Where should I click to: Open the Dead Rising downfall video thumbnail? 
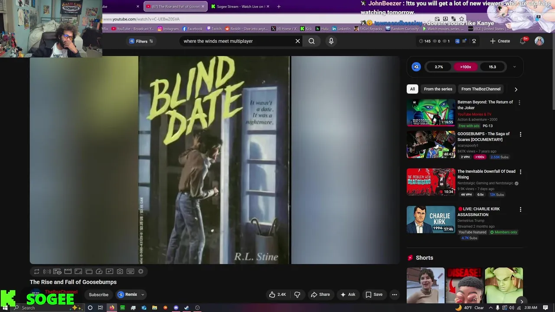click(431, 182)
